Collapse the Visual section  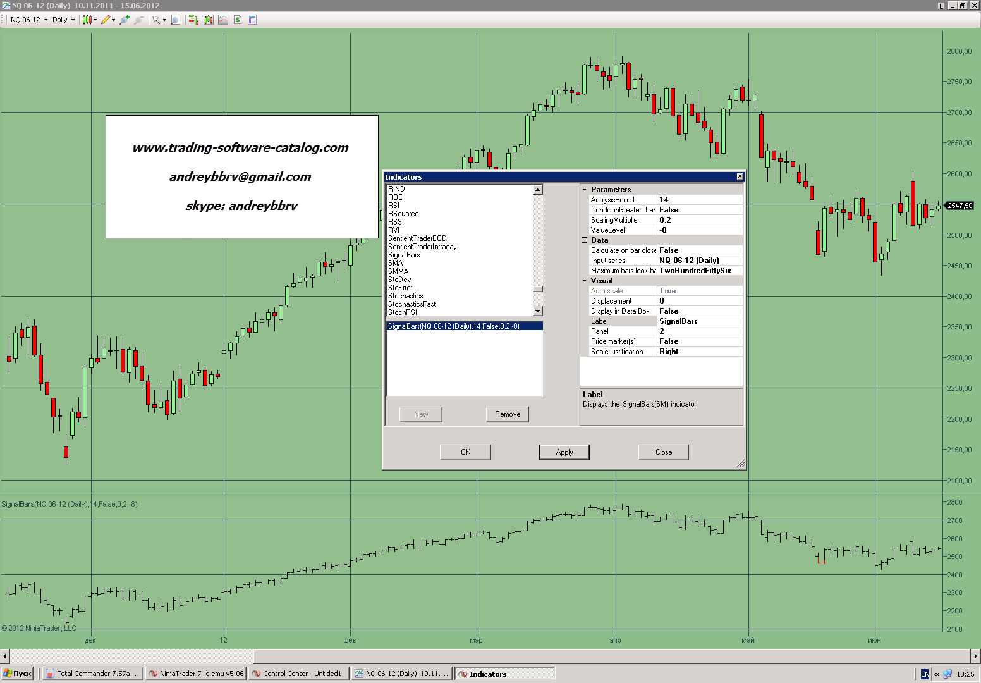pos(585,281)
